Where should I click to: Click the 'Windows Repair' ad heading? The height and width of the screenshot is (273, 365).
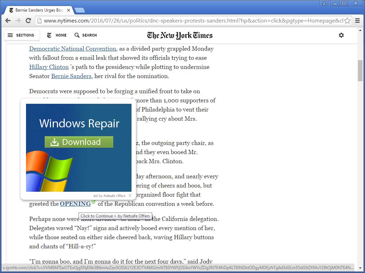79,123
